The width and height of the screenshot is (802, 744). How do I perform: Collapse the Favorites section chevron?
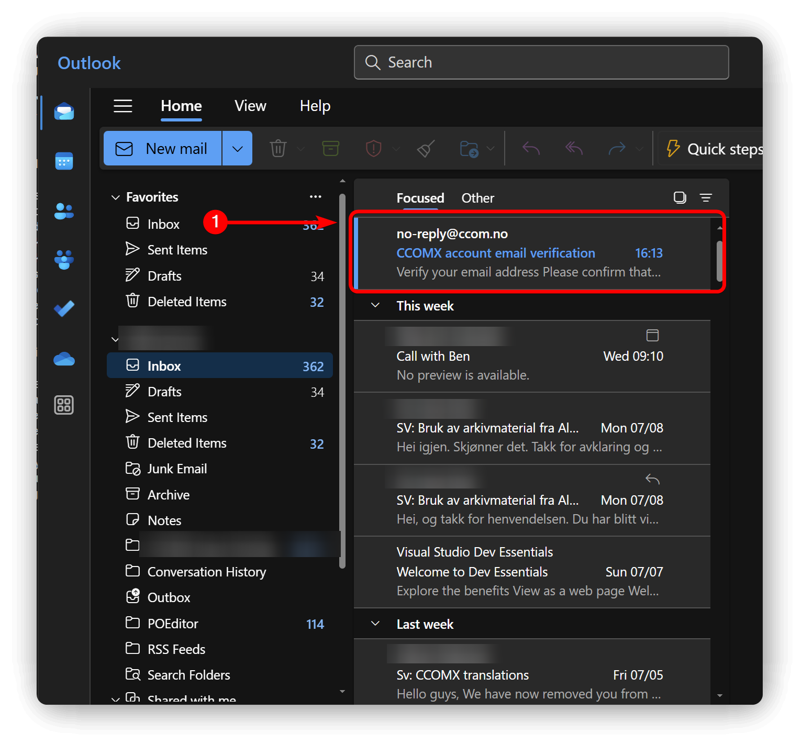(x=116, y=197)
